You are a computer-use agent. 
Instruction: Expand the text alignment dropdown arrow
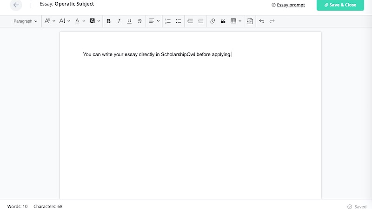(158, 21)
